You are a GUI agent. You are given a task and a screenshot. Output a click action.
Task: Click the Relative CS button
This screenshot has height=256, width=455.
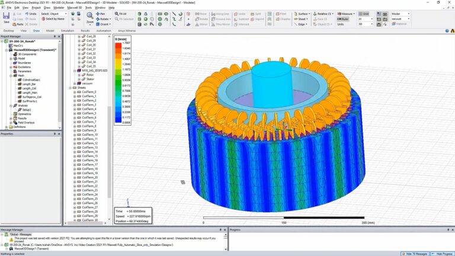[323, 14]
